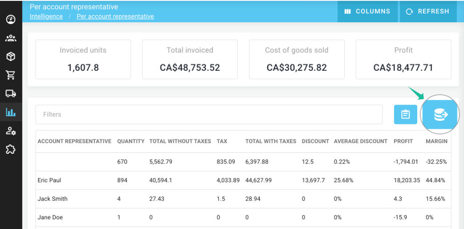The width and height of the screenshot is (464, 229).
Task: Click the REFRESH button
Action: tap(428, 12)
